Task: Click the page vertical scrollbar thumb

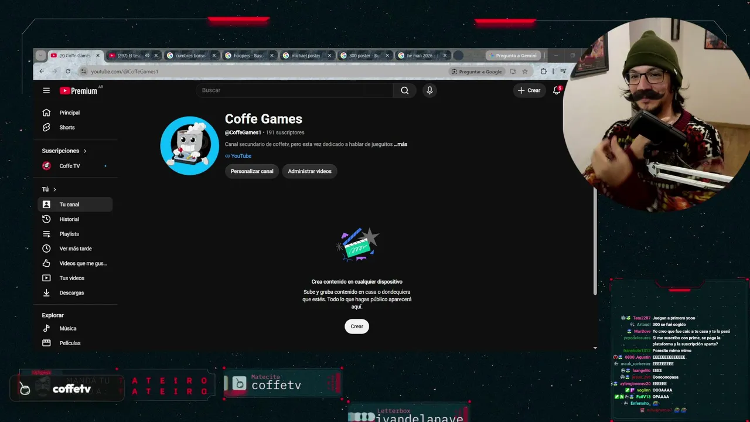Action: (595, 241)
